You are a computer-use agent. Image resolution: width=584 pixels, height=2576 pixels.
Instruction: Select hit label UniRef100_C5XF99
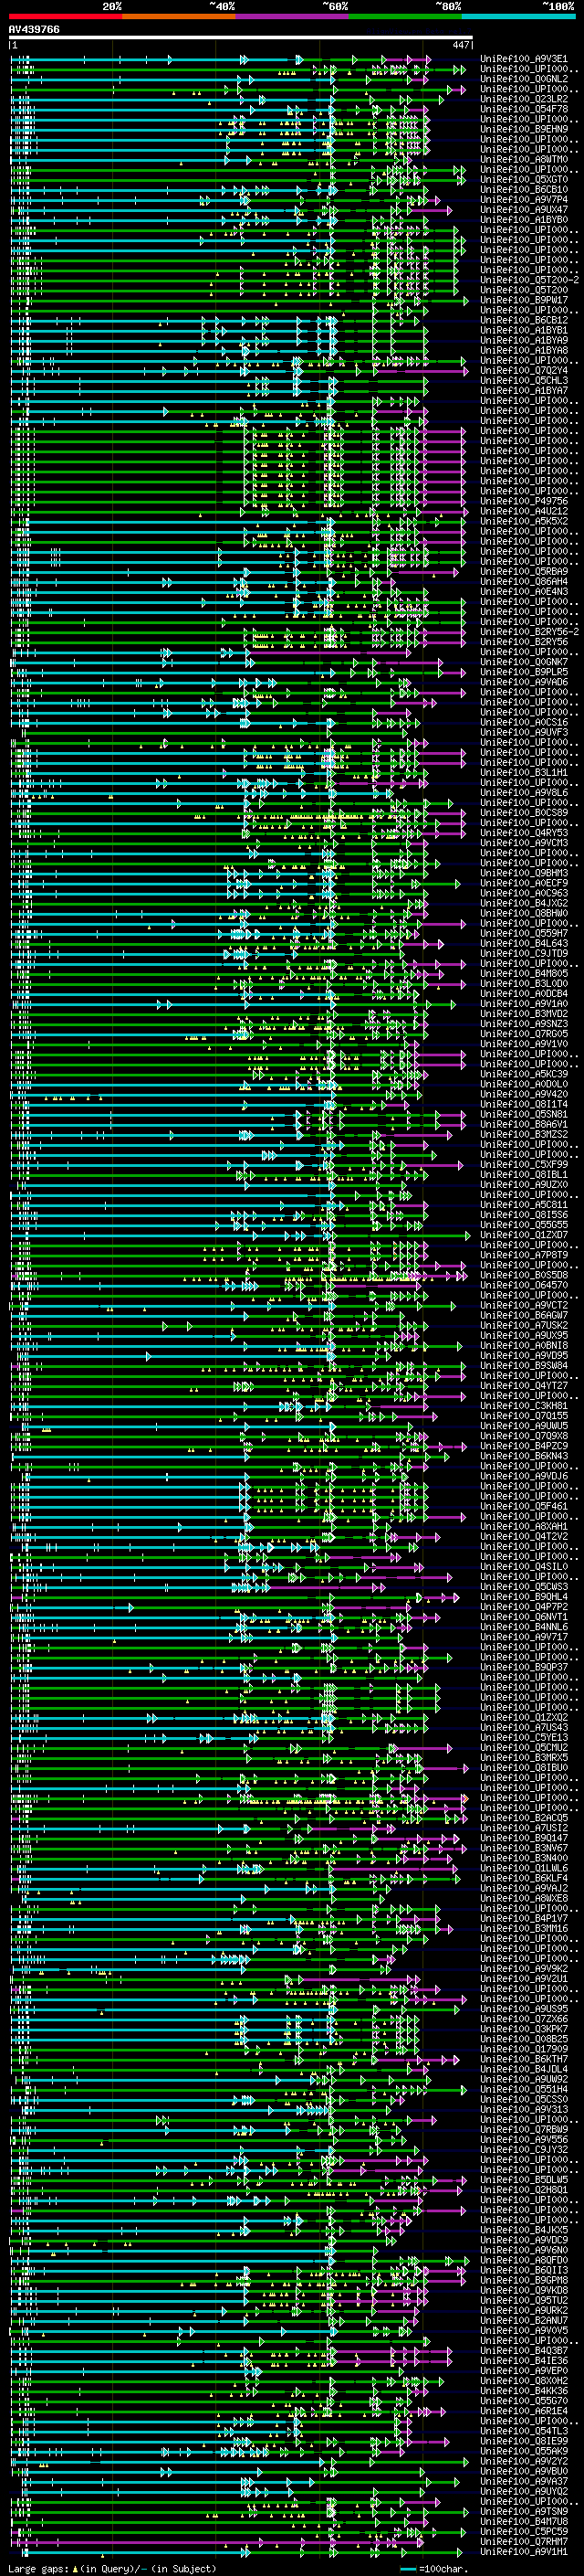point(524,1164)
